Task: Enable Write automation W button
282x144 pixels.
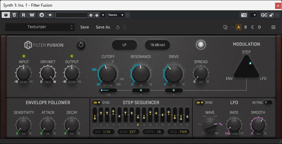Action: pos(32,15)
